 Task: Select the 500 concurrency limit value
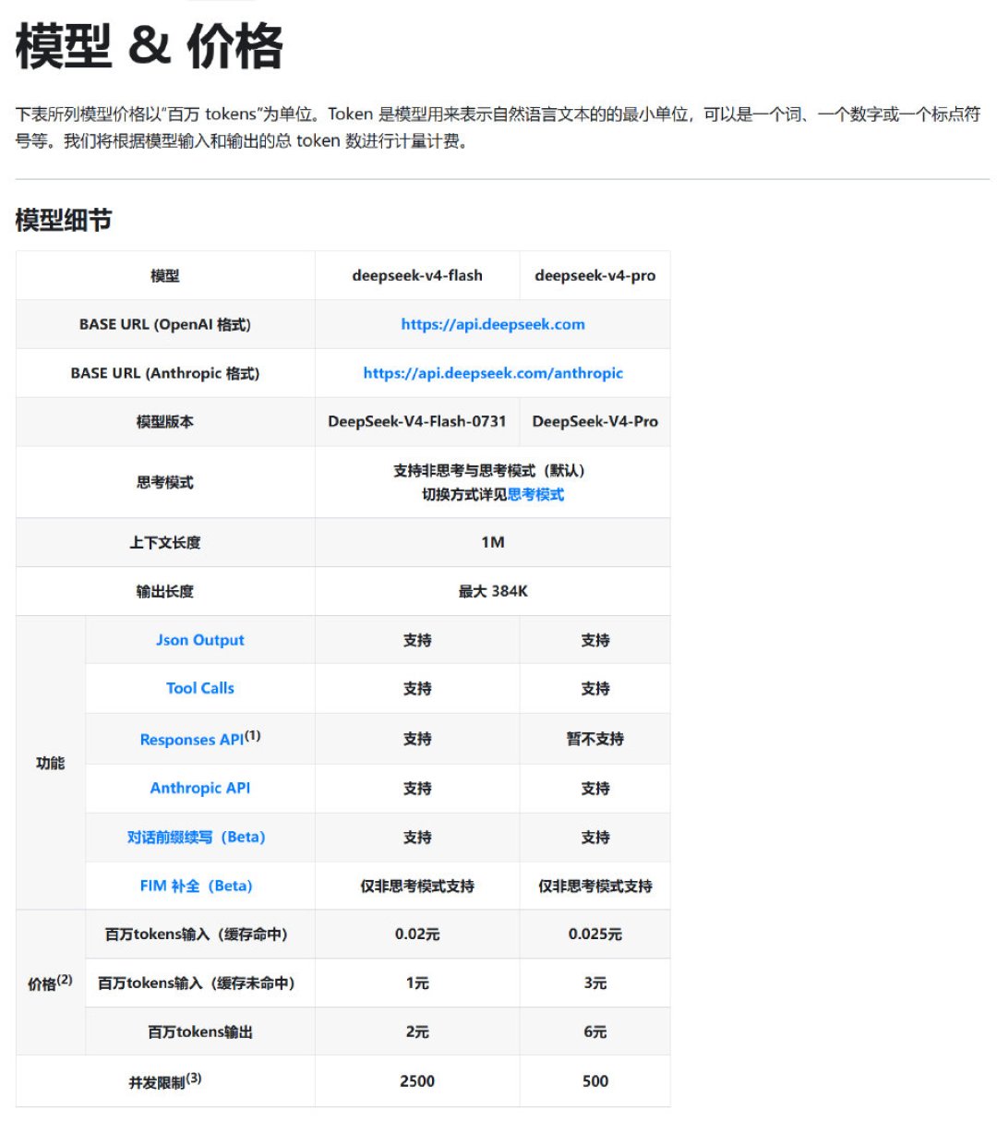click(x=595, y=1080)
